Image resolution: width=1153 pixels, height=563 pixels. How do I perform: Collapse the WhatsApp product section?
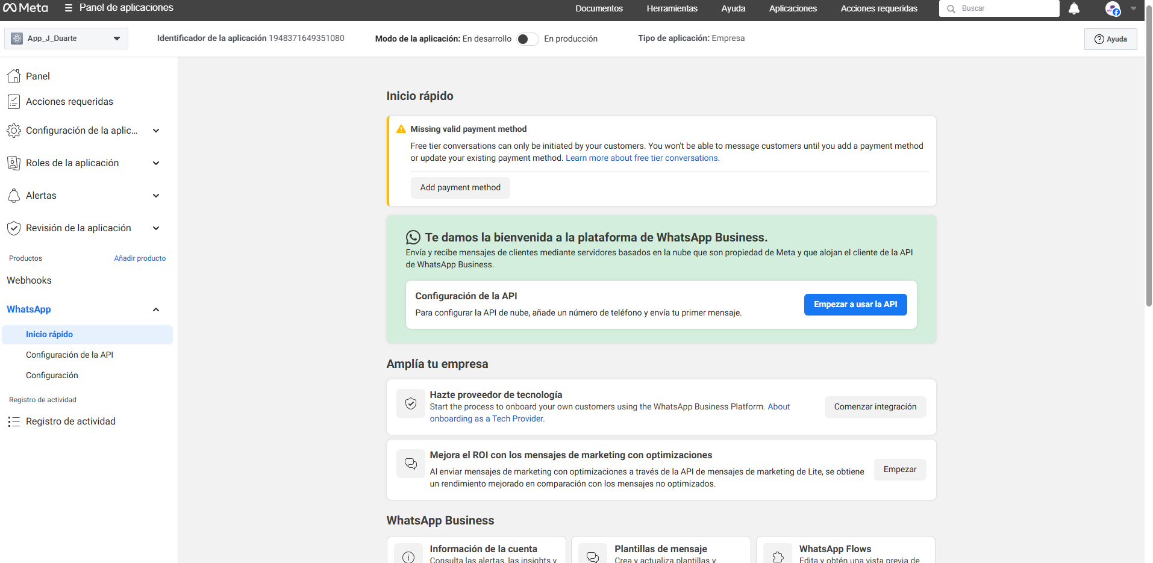tap(156, 309)
